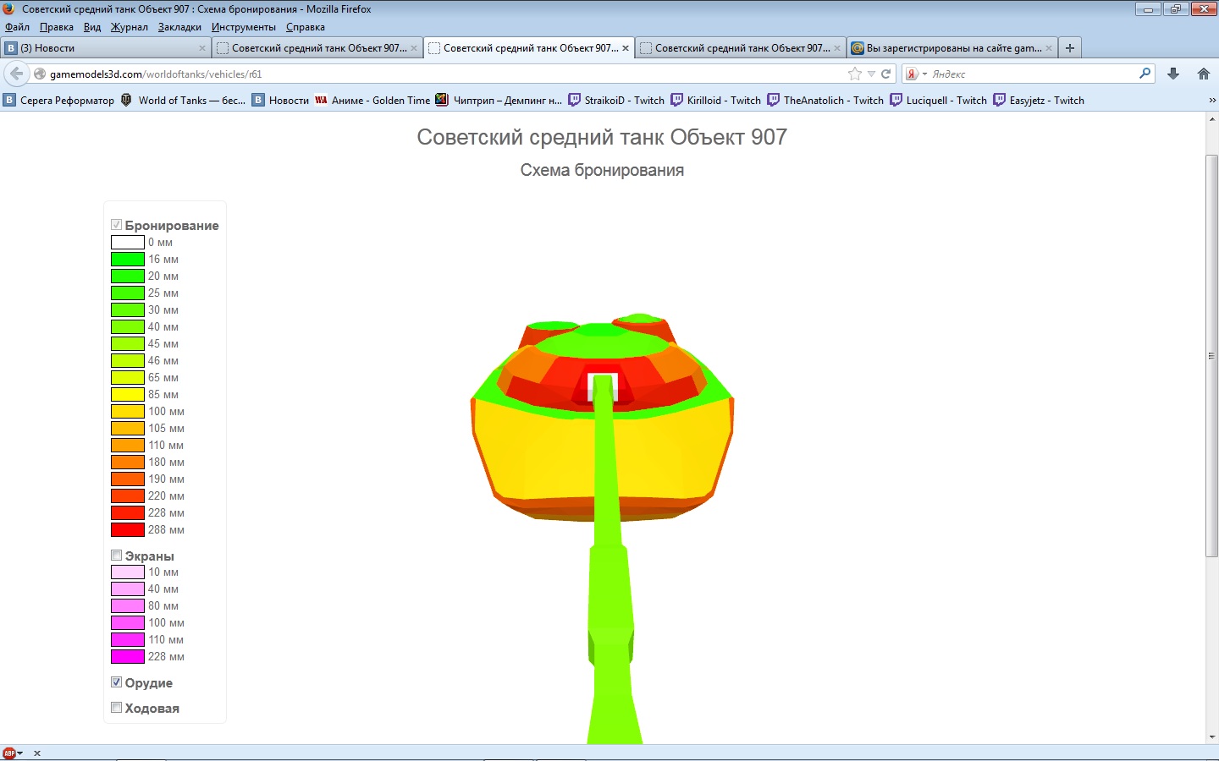1219x761 pixels.
Task: Click the tank turret 3D model
Action: tap(602, 419)
